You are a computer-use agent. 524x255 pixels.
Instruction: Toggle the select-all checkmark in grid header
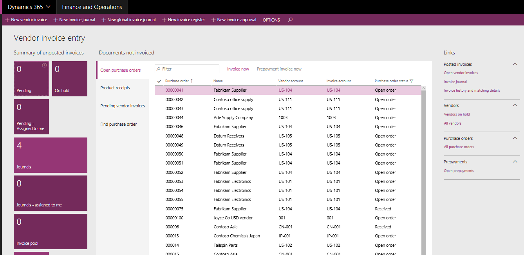[x=159, y=81]
